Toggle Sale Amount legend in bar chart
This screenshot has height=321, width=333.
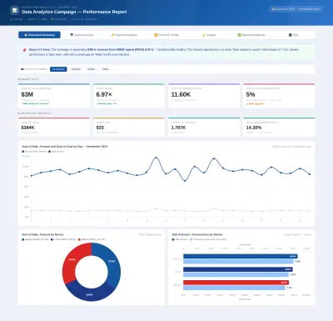pyautogui.click(x=180, y=239)
